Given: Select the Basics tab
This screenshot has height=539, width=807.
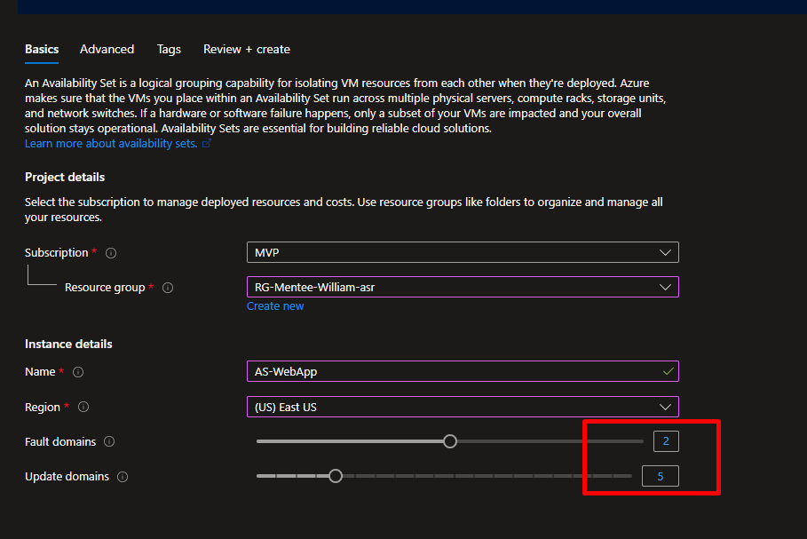Looking at the screenshot, I should pyautogui.click(x=42, y=50).
